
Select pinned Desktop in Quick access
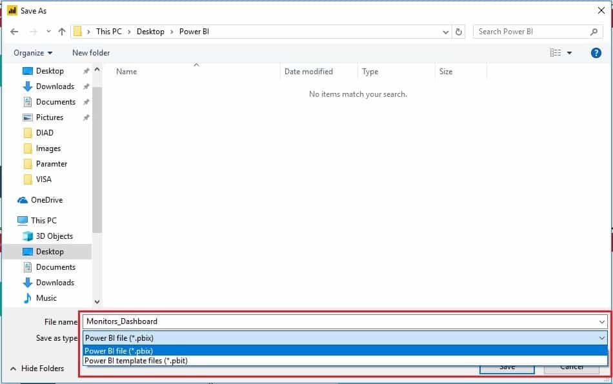(x=50, y=71)
